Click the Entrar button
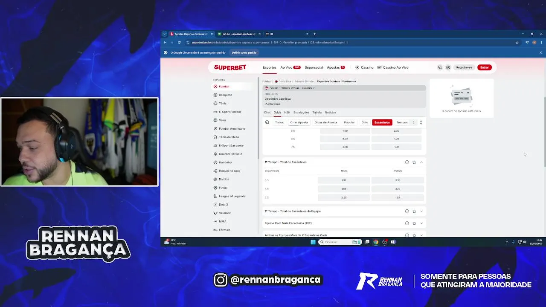 click(485, 67)
